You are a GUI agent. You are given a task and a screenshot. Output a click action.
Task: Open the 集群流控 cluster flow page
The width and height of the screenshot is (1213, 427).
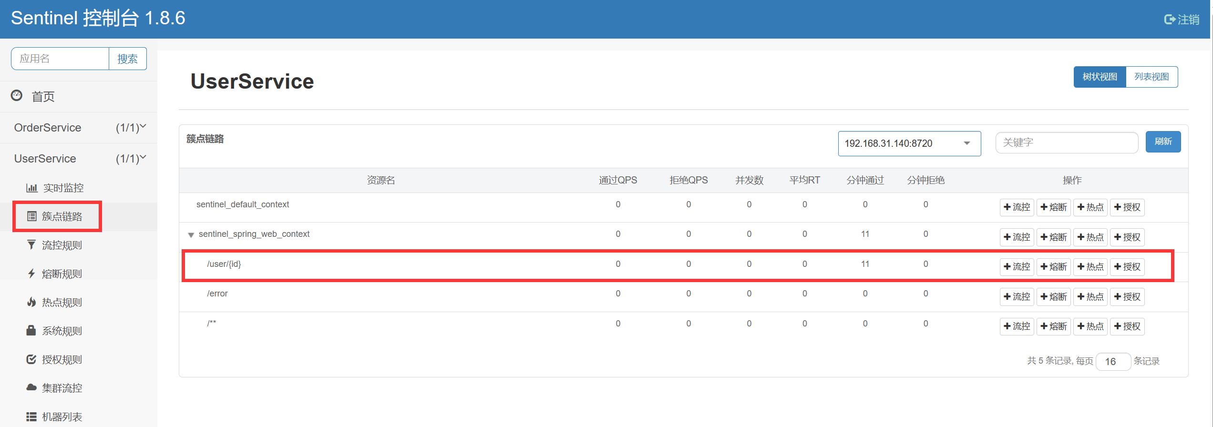[x=62, y=388]
